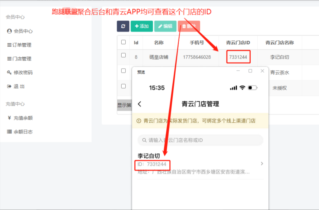
Task: Click the 15:35 time in the preview
Action: [157, 88]
